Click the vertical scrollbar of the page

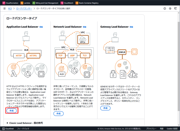click(x=178, y=66)
